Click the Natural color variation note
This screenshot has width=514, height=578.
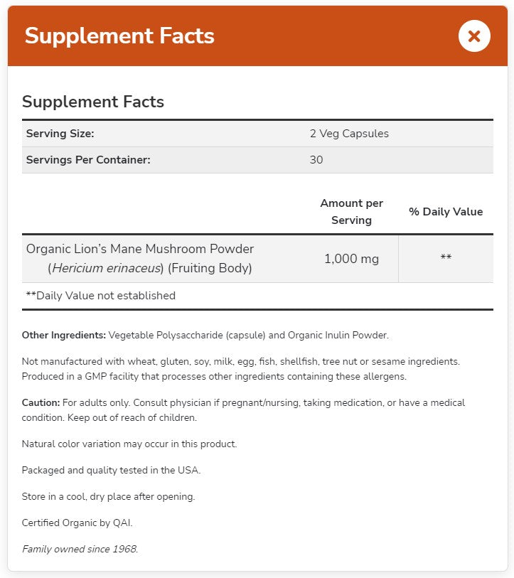129,444
